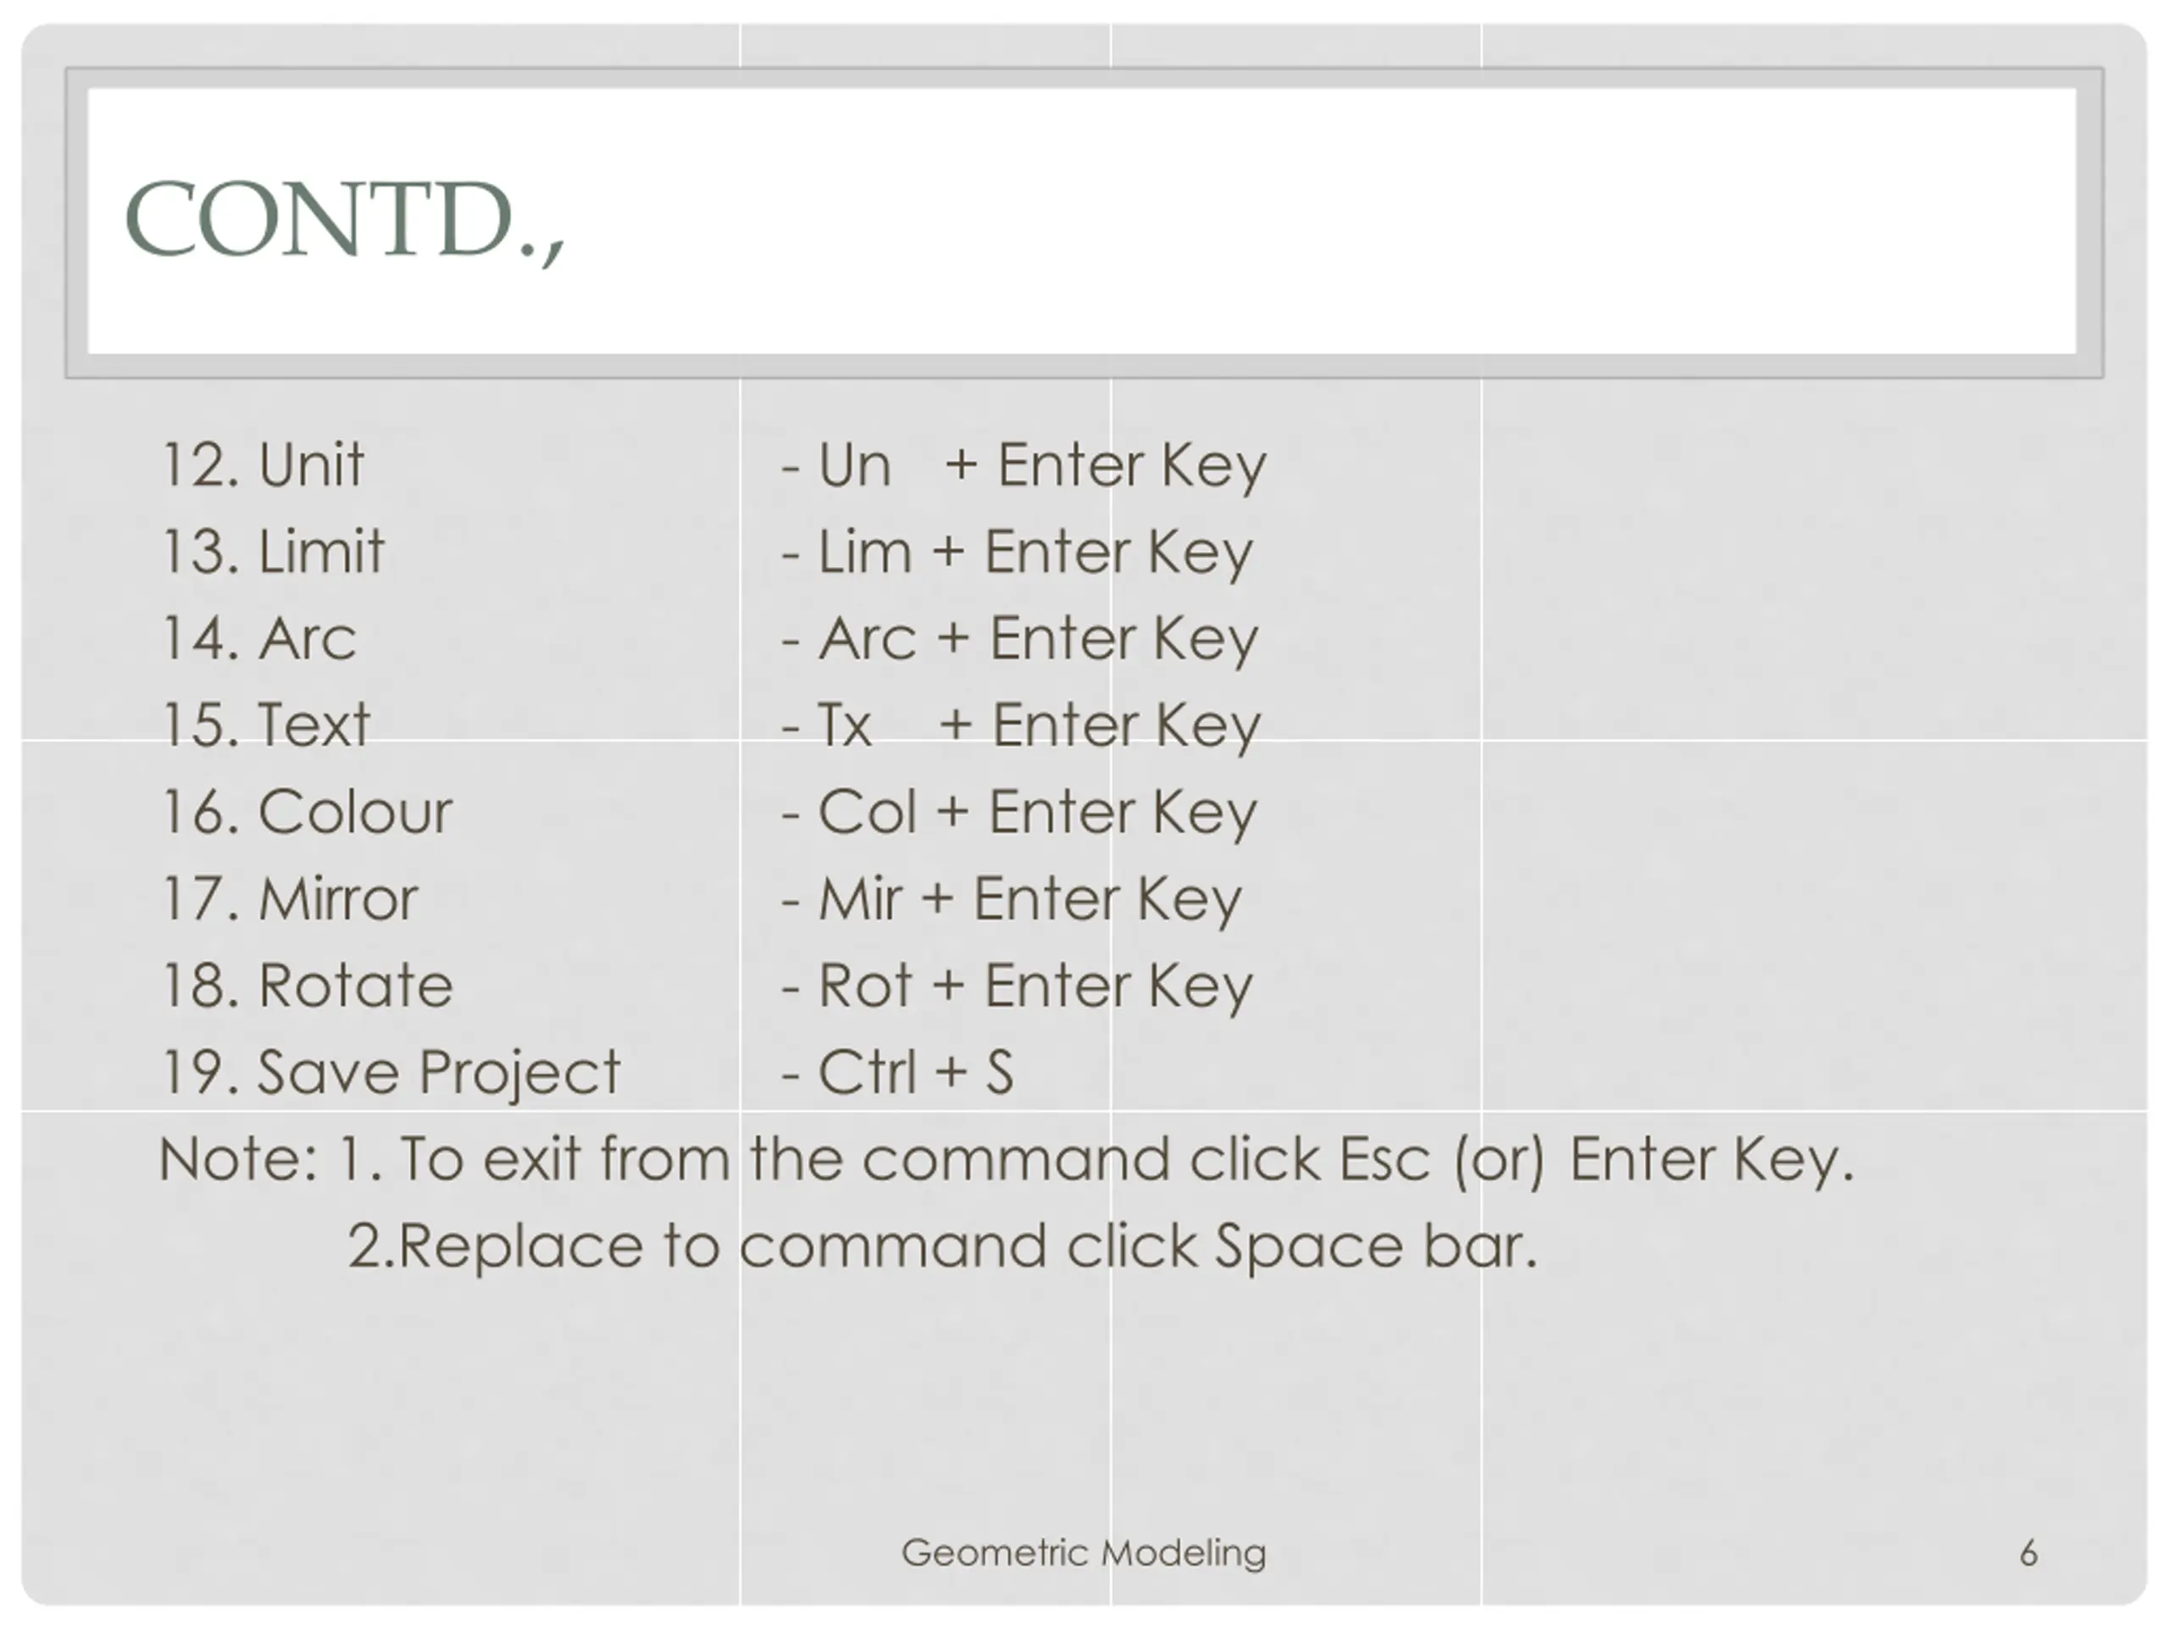Click the slide number 6
The image size is (2169, 1627).
point(2029,1553)
